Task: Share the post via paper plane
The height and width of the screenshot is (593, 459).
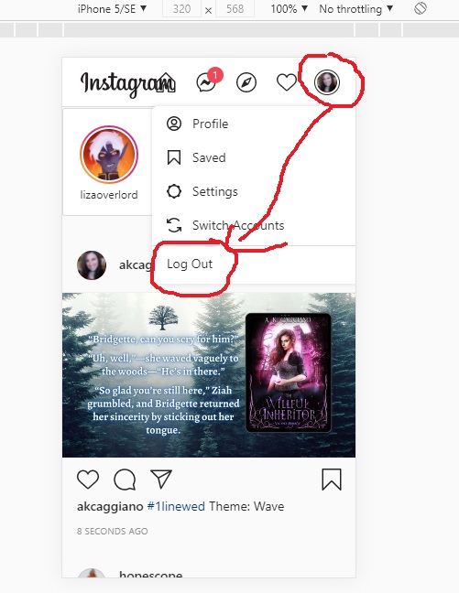Action: 161,479
